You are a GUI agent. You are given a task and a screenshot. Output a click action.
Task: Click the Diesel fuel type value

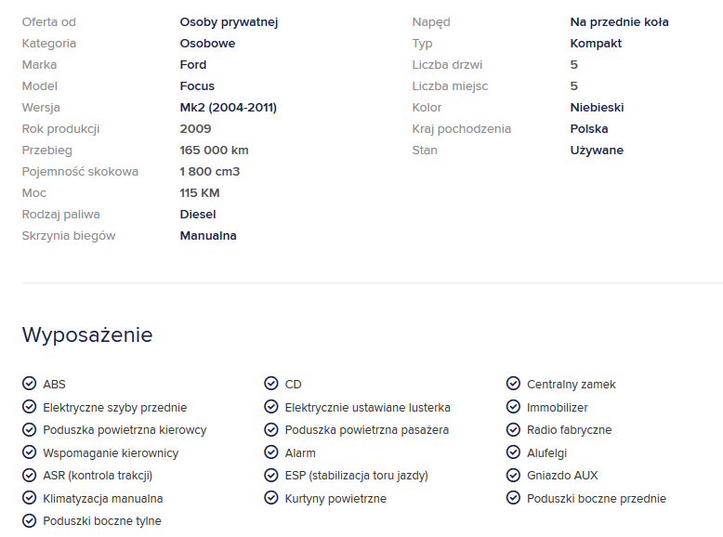click(198, 215)
